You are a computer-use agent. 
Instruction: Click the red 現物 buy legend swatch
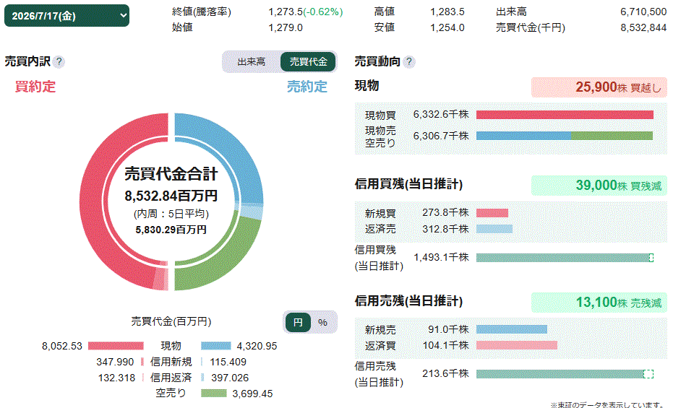[116, 346]
